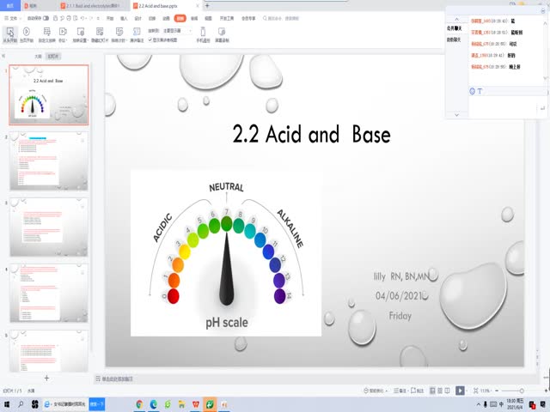Click the search commands input field

coord(281,18)
